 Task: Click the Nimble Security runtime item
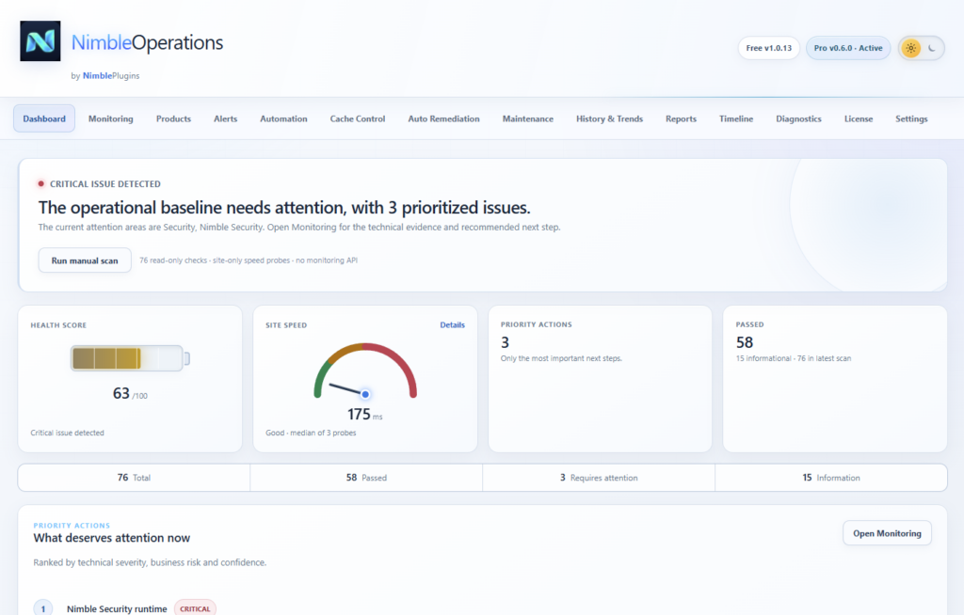coord(117,608)
